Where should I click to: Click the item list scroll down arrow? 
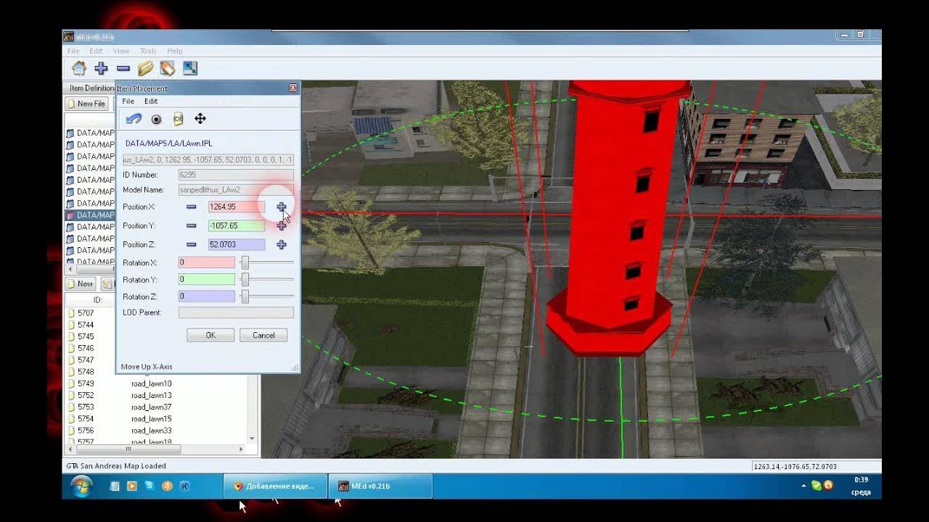[252, 438]
